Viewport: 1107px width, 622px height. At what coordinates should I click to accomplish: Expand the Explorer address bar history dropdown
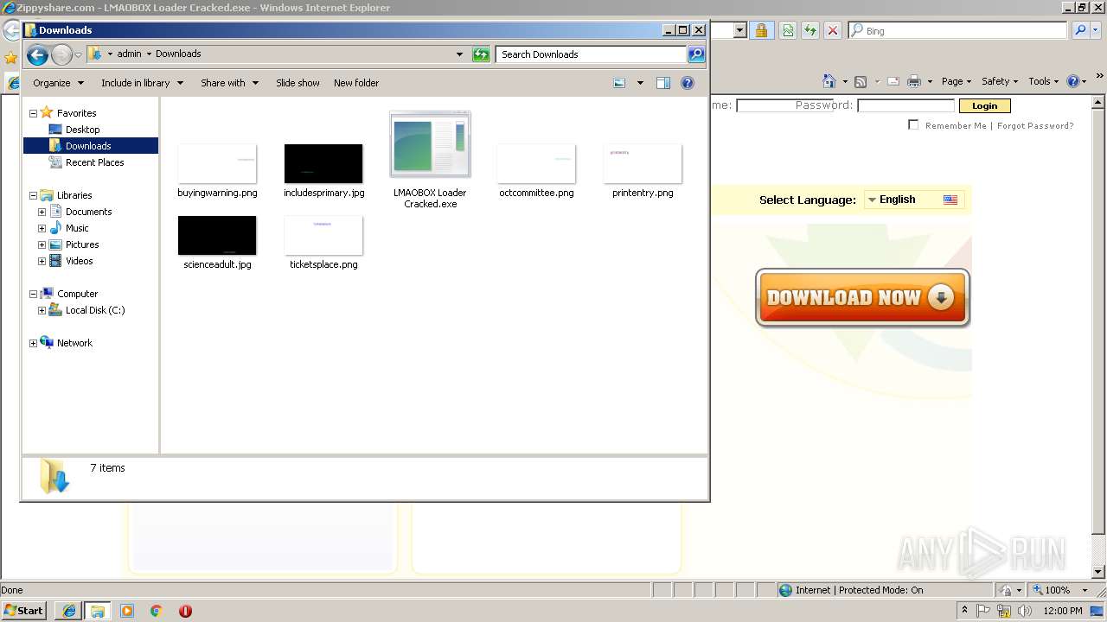[x=459, y=54]
